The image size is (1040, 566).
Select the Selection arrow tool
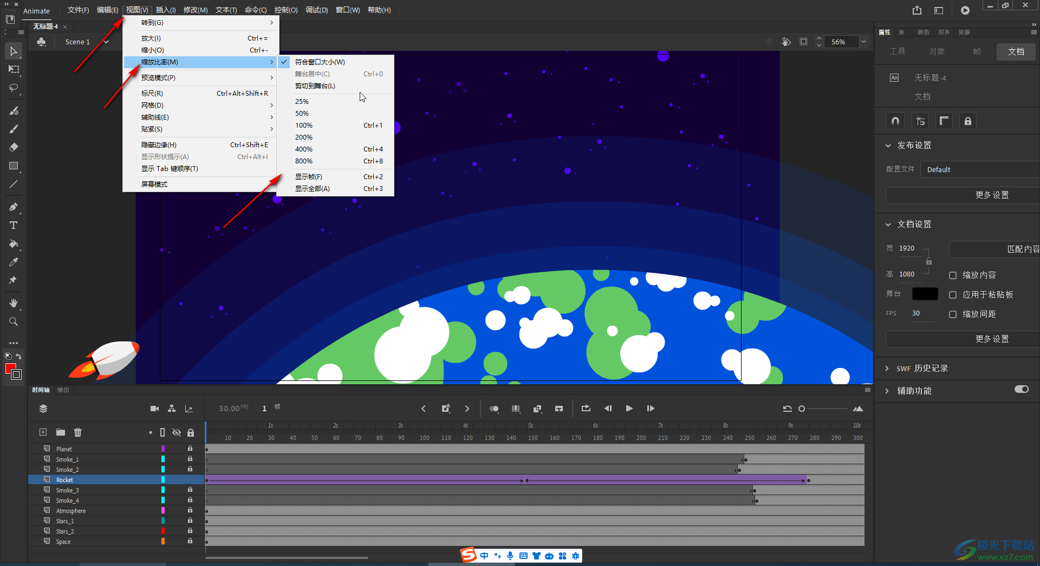pos(14,51)
